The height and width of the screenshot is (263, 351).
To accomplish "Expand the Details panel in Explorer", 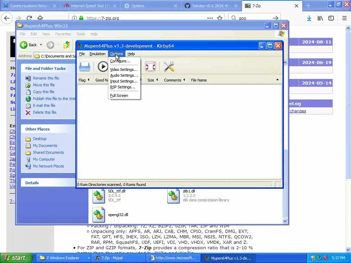I will (32, 183).
